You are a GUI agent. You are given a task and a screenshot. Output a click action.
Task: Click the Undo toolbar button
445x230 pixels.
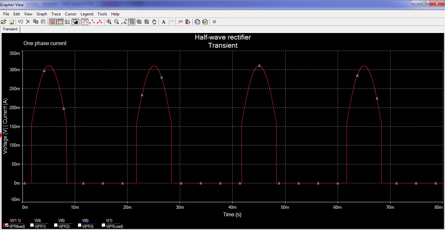tap(20, 22)
